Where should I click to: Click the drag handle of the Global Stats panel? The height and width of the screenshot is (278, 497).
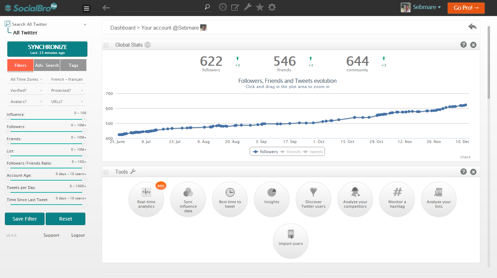pyautogui.click(x=106, y=45)
